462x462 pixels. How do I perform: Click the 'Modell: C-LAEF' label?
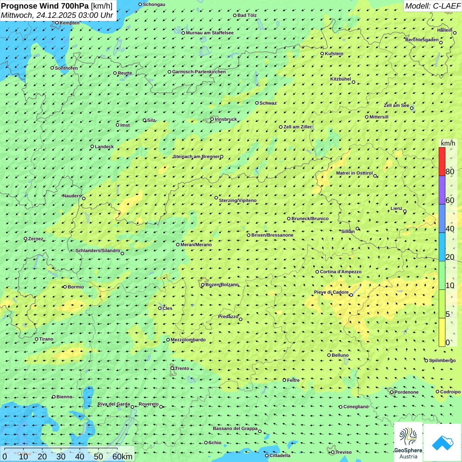coord(433,6)
